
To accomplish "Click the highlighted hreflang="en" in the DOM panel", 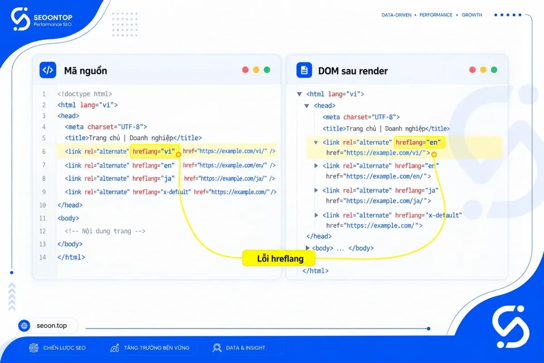I will click(418, 142).
